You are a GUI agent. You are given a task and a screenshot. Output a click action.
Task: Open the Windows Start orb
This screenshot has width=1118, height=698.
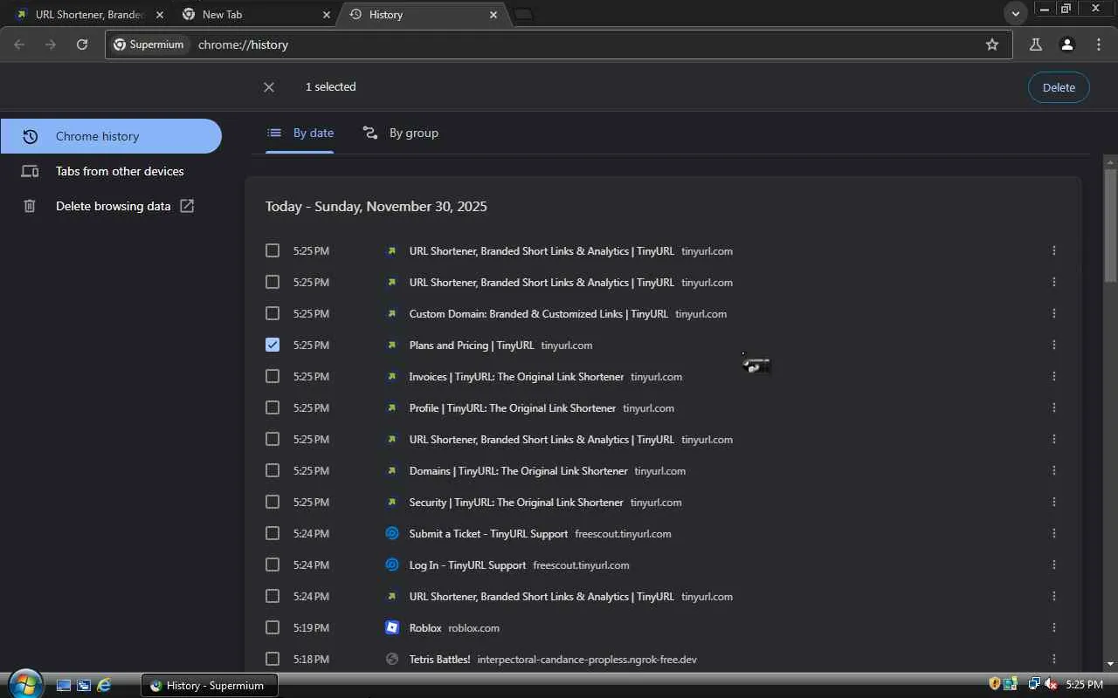pos(24,684)
